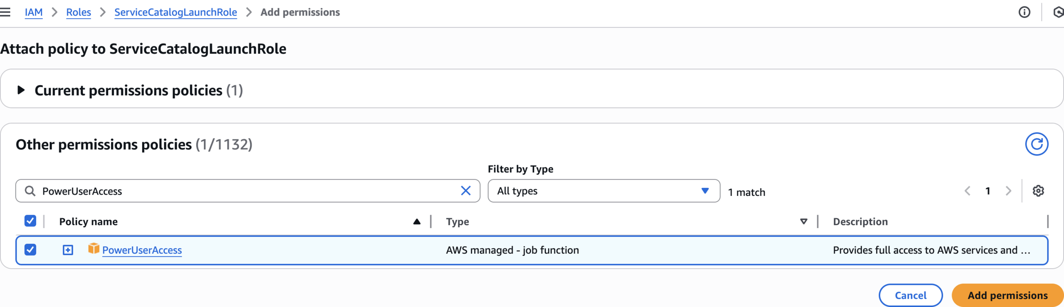Expand Current permissions policies section
This screenshot has width=1064, height=307.
[x=21, y=90]
